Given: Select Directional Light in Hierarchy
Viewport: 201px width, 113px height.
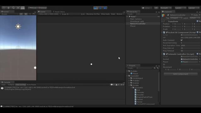Looking at the screenshot, I should pyautogui.click(x=137, y=21).
